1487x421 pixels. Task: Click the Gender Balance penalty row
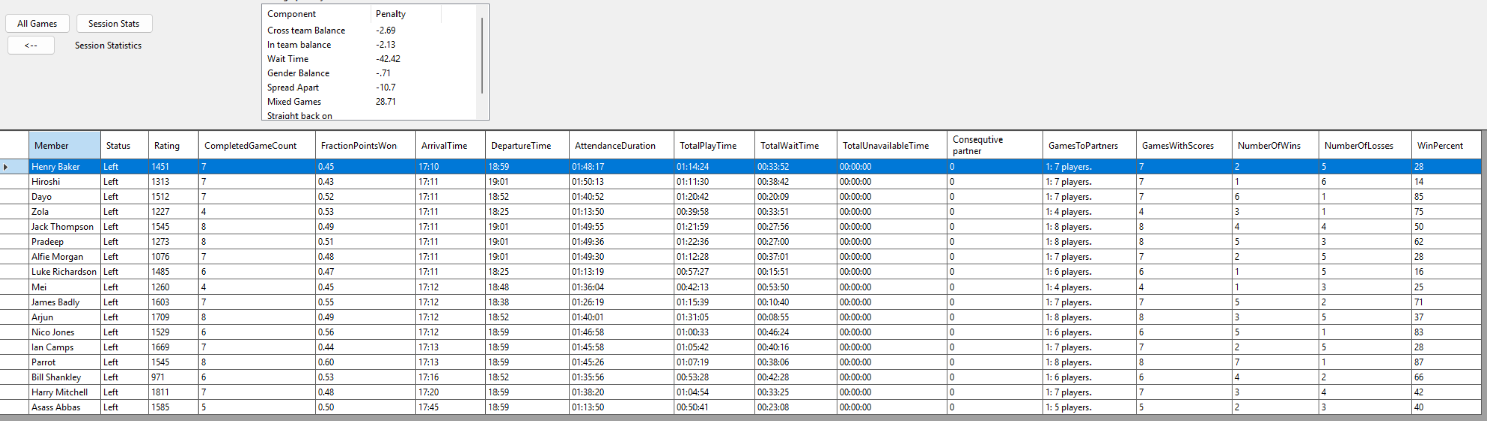tap(369, 73)
